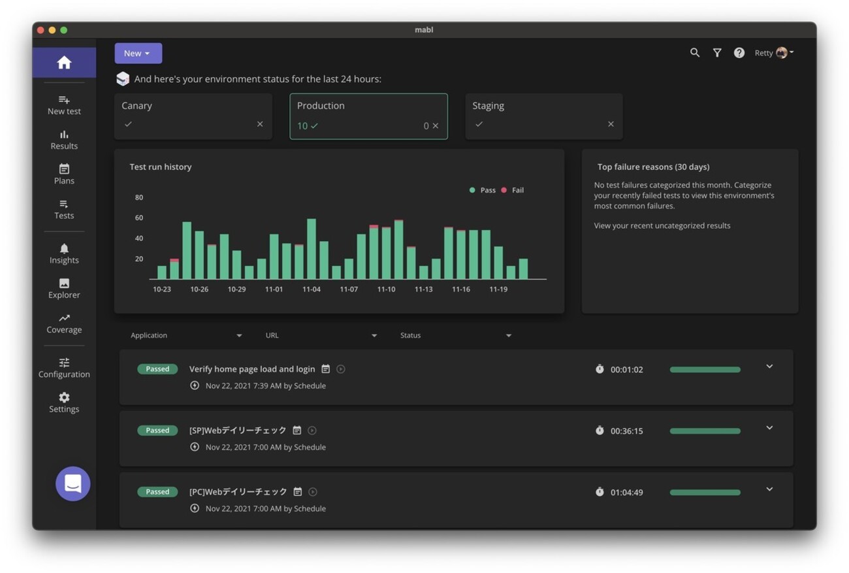Viewport: 849px width, 573px height.
Task: Rerun the [PC]Webデイリーチェック test
Action: pos(313,492)
